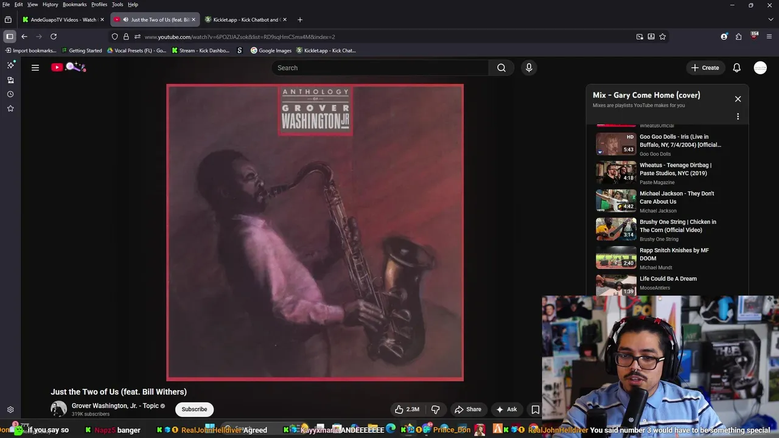Click the Ask button
Image resolution: width=779 pixels, height=438 pixels.
tap(506, 409)
